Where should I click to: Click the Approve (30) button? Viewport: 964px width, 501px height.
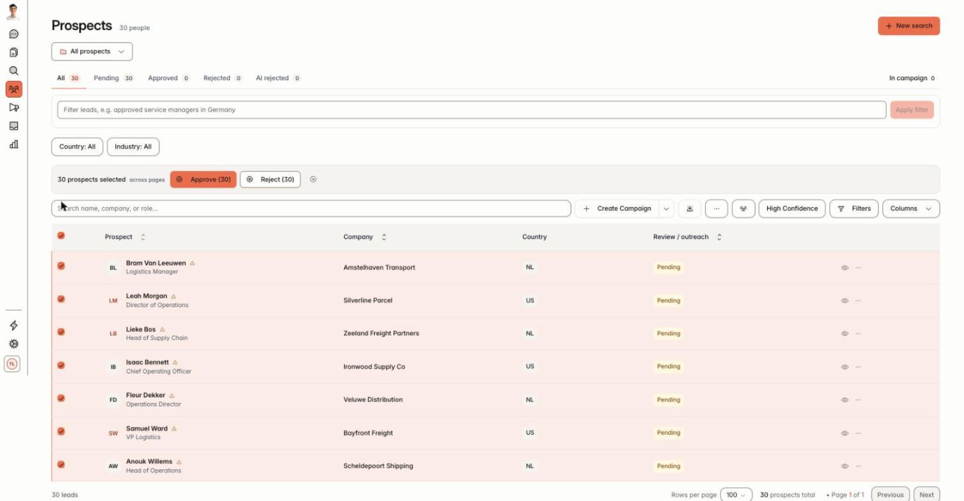(x=203, y=180)
